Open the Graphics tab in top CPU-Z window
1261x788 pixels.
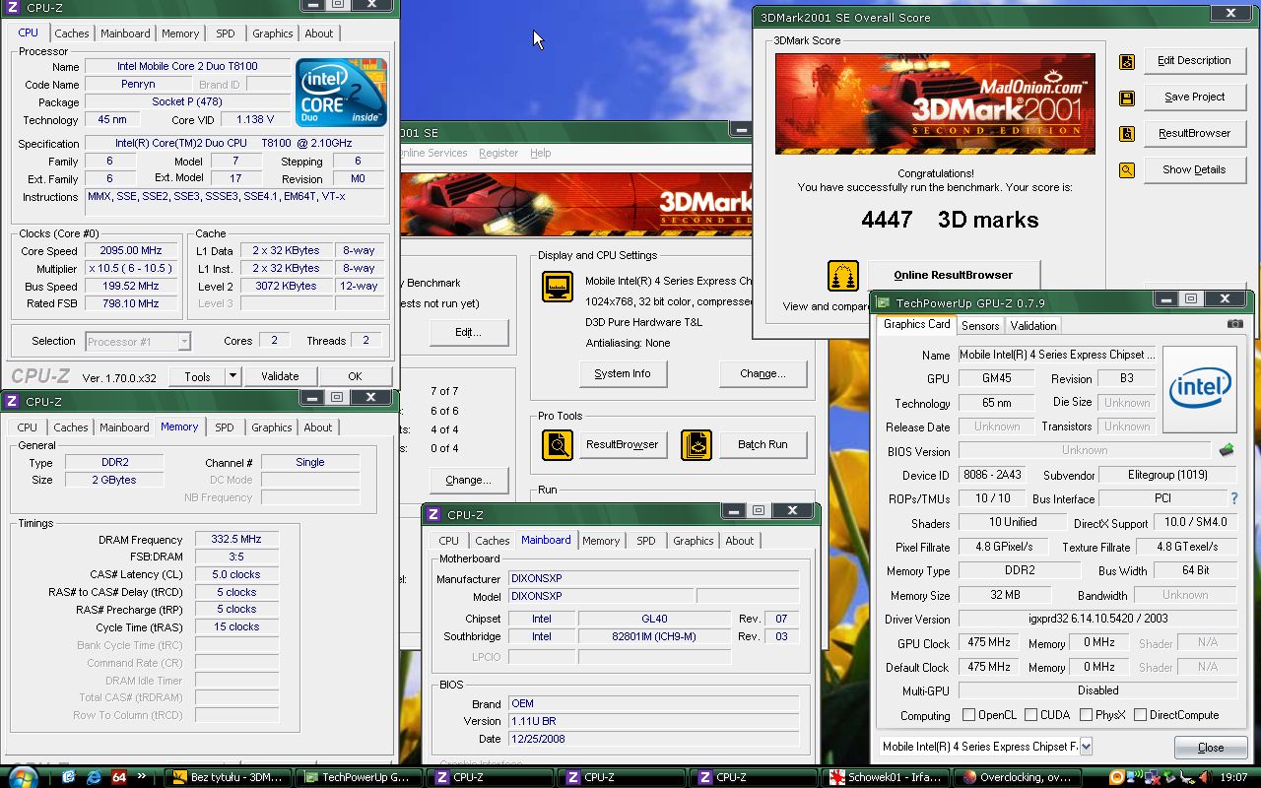tap(273, 33)
